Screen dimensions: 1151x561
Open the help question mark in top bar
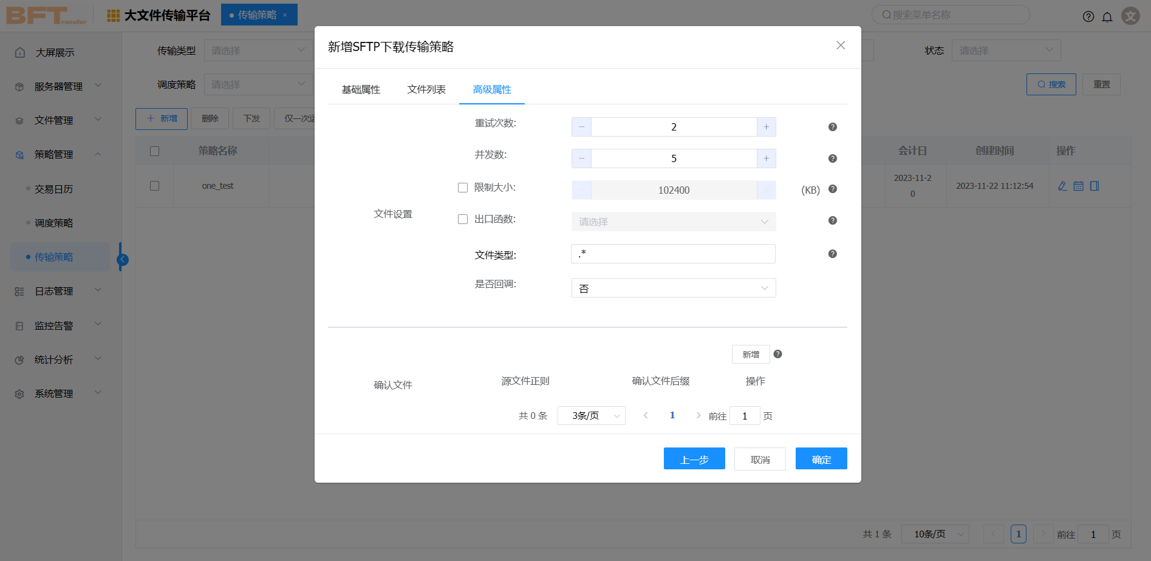pos(1088,16)
